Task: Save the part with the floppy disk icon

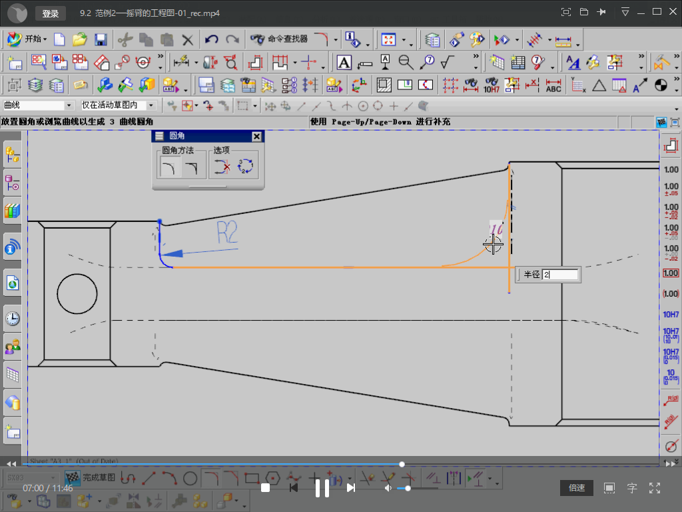Action: 101,39
